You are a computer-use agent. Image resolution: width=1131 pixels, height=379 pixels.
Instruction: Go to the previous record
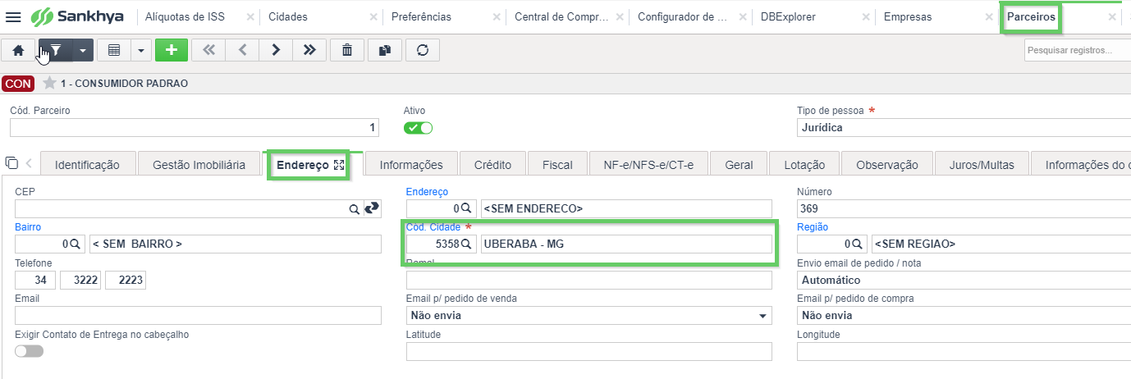242,50
